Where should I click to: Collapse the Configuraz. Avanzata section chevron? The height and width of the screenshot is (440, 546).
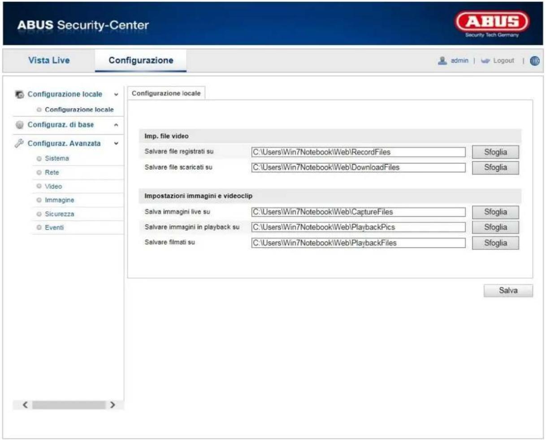pyautogui.click(x=116, y=144)
